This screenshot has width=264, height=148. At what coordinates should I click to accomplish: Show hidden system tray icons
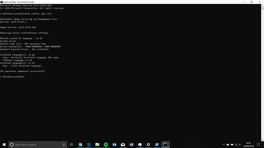(x=224, y=144)
